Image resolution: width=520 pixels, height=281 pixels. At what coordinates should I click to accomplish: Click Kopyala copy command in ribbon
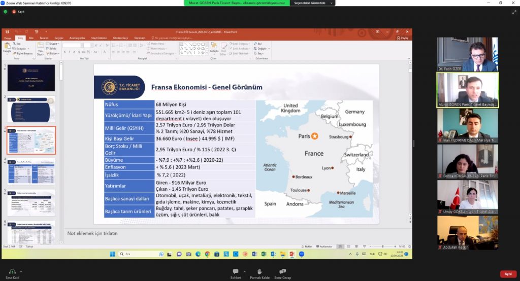(19, 49)
